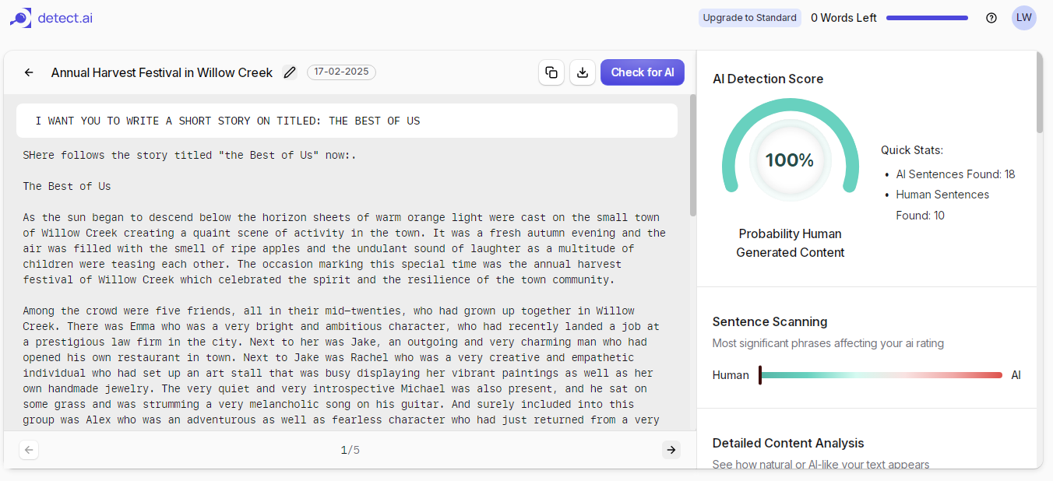
Task: Click the 17-02-2025 date badge
Action: [341, 72]
